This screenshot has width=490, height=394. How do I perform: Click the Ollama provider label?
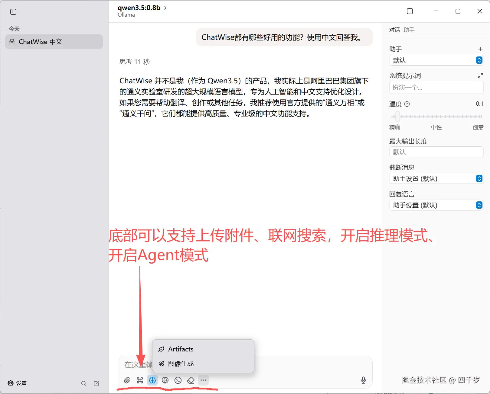(126, 15)
